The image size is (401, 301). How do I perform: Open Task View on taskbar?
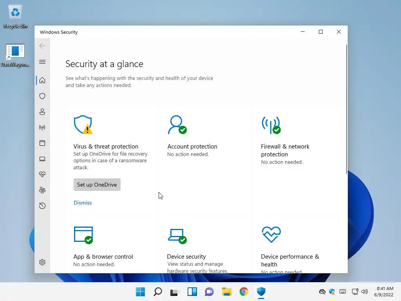[174, 292]
